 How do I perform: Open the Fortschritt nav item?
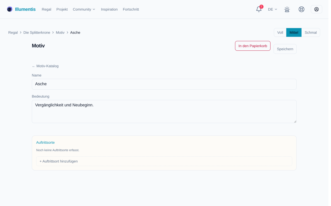(x=131, y=9)
